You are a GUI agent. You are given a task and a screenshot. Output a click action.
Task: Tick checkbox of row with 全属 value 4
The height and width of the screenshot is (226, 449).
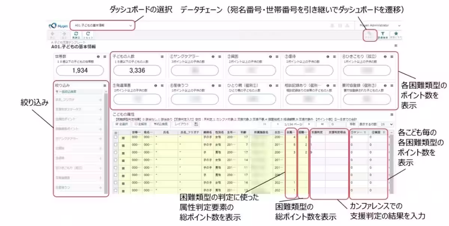click(x=116, y=137)
